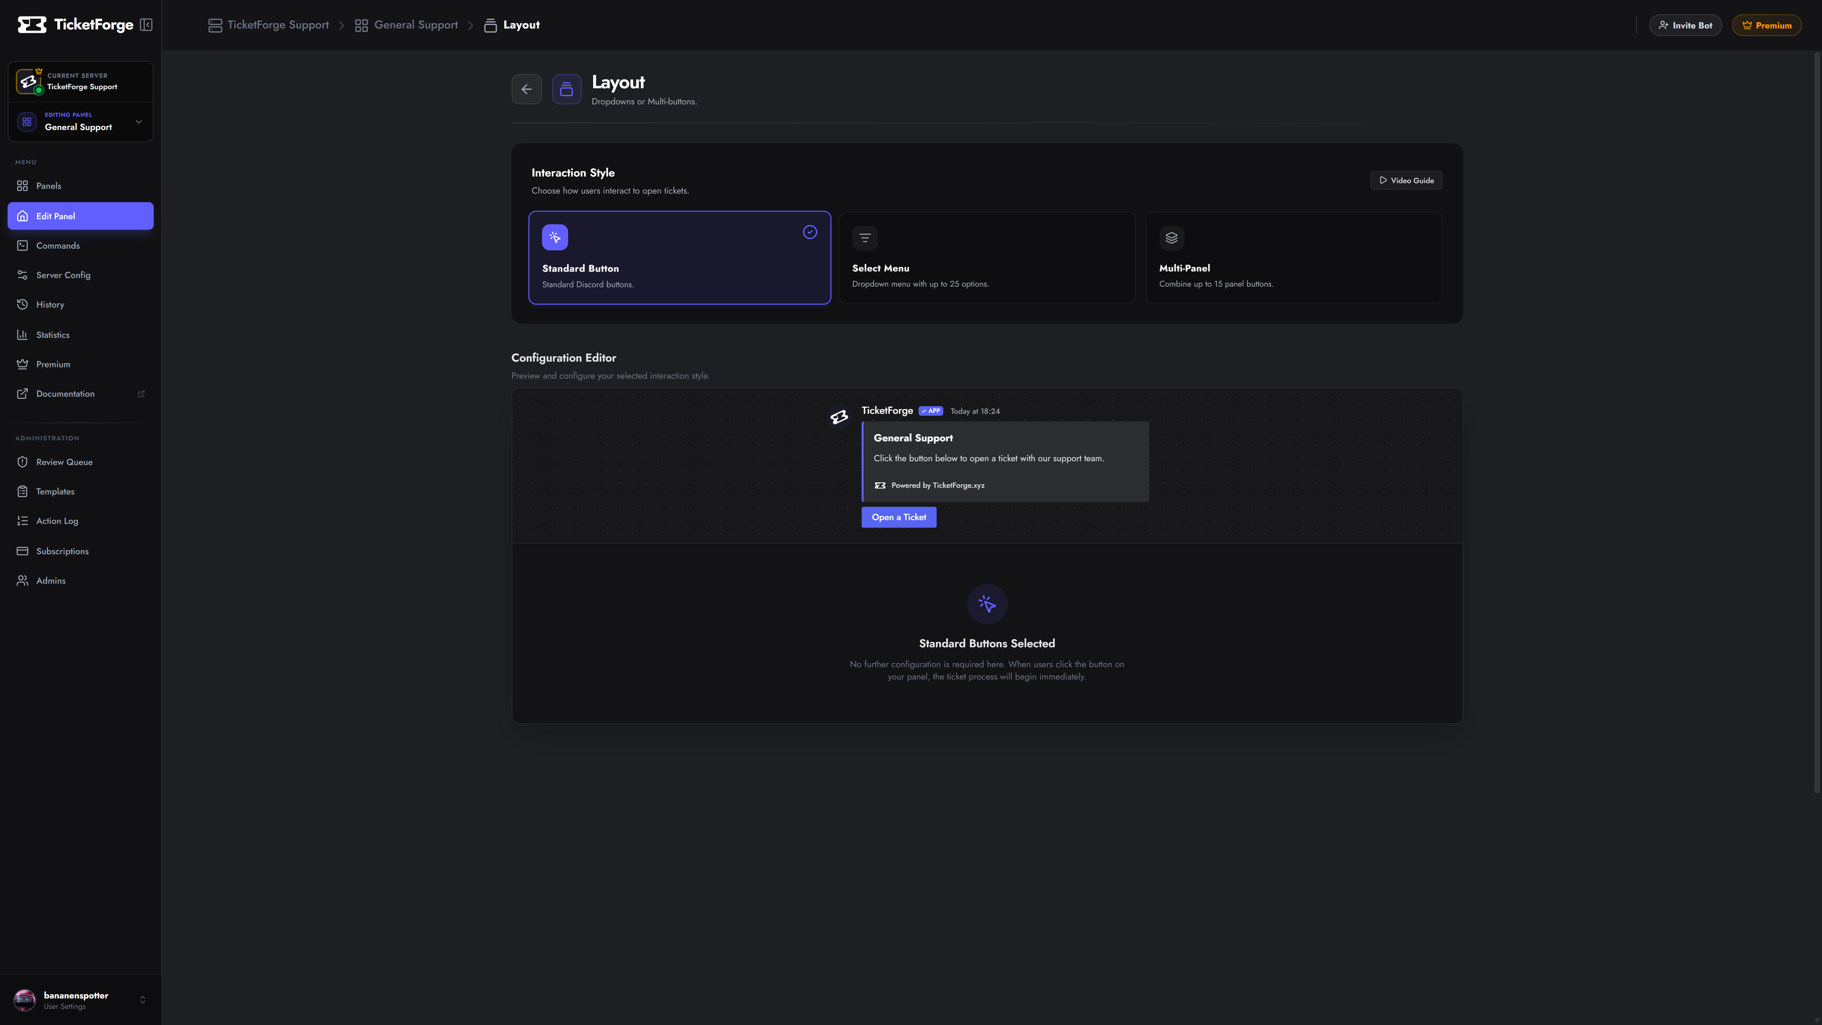The width and height of the screenshot is (1822, 1025).
Task: Open Statistics from the sidebar
Action: coord(81,335)
